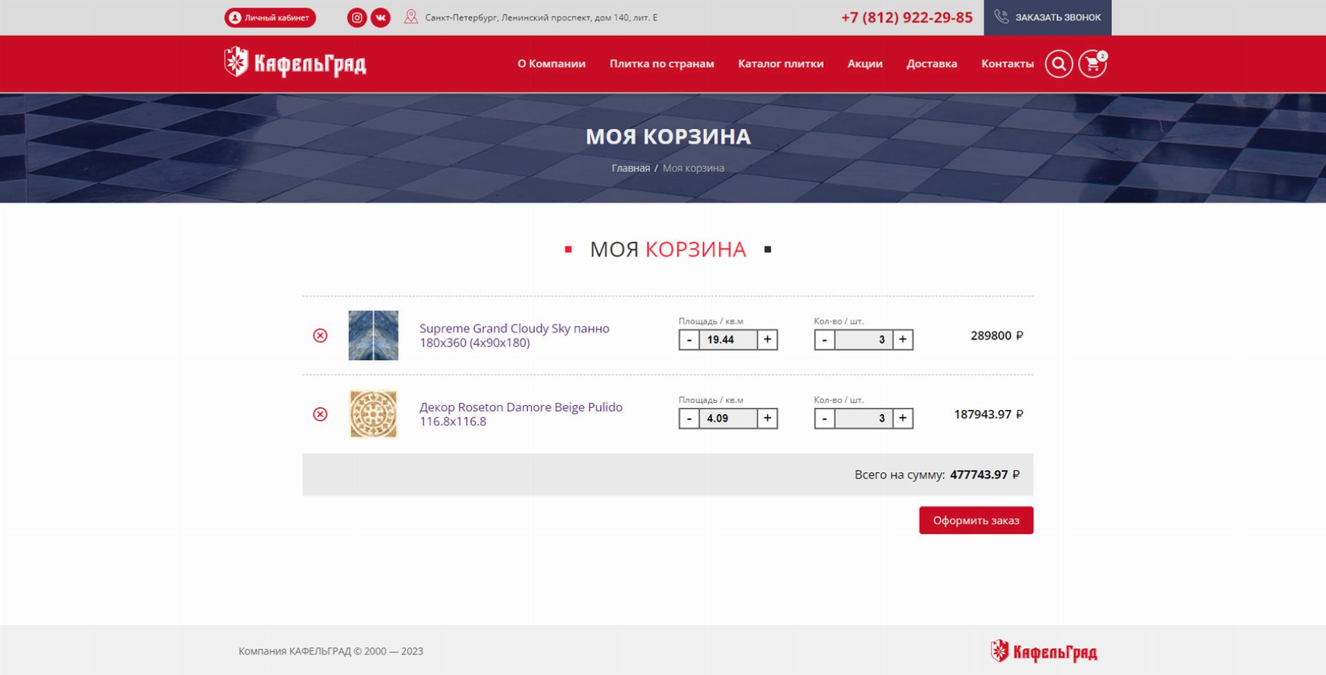
Task: Remove Декор Roseton Damore Beige item
Action: pos(320,414)
